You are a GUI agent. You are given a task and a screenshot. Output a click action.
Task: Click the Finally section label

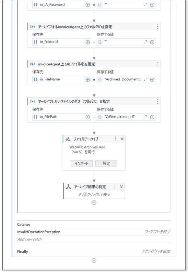(x=23, y=251)
